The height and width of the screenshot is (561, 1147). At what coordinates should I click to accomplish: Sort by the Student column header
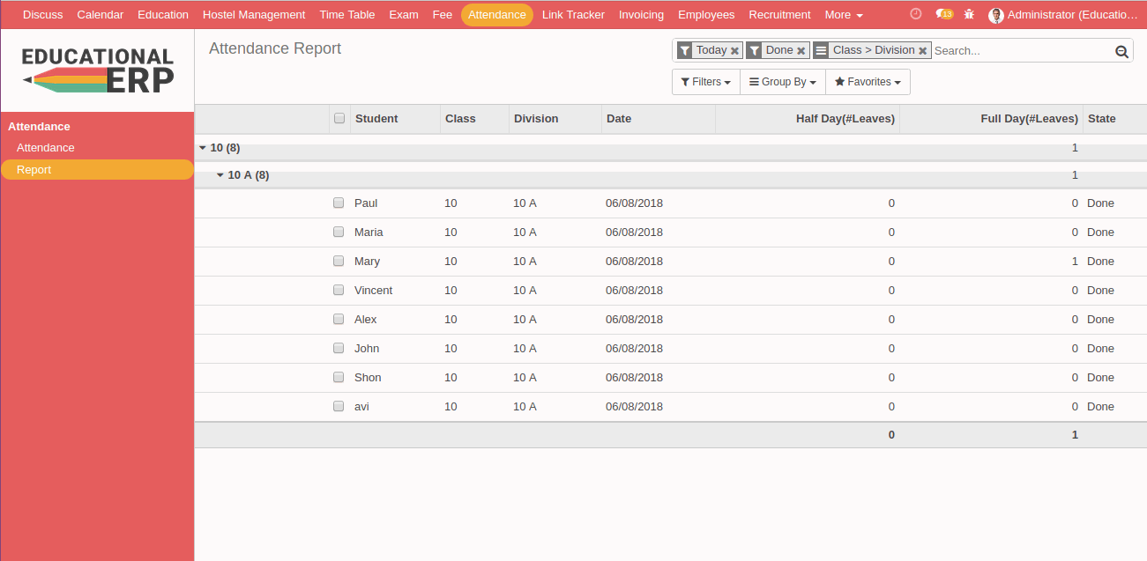376,119
